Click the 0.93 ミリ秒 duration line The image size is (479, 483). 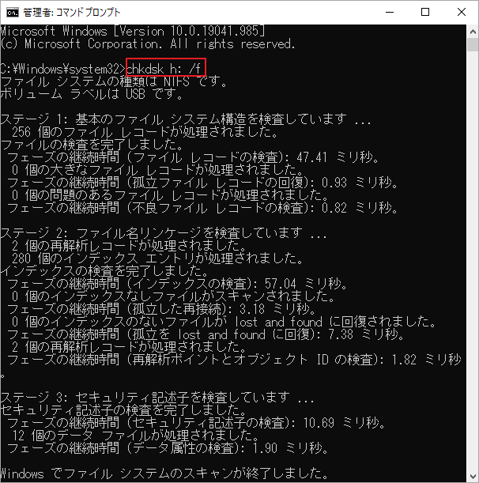(202, 183)
